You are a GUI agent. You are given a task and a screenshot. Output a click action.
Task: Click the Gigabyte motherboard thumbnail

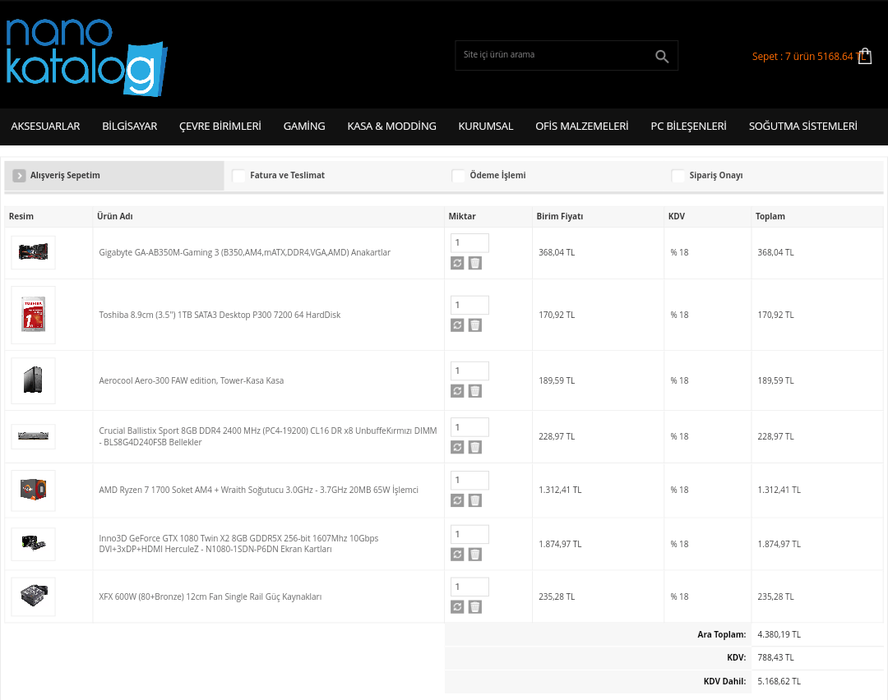pyautogui.click(x=34, y=252)
